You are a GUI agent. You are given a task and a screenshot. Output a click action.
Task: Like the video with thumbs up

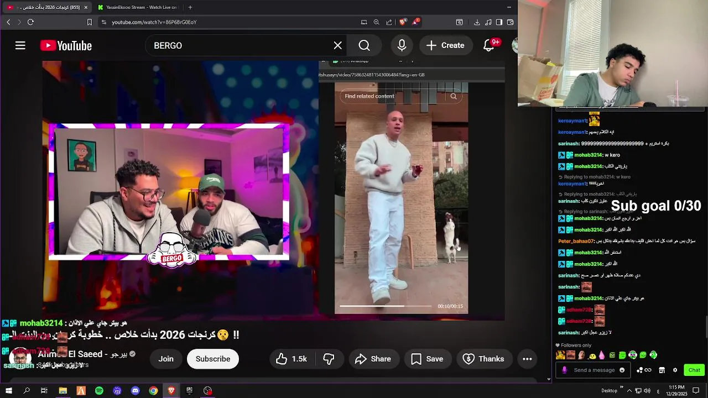pyautogui.click(x=291, y=359)
